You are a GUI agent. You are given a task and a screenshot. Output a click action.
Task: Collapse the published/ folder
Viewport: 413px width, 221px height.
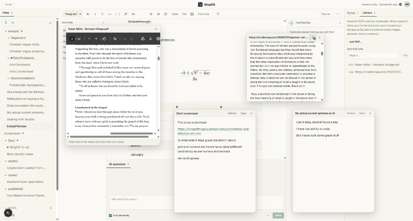(x=6, y=189)
